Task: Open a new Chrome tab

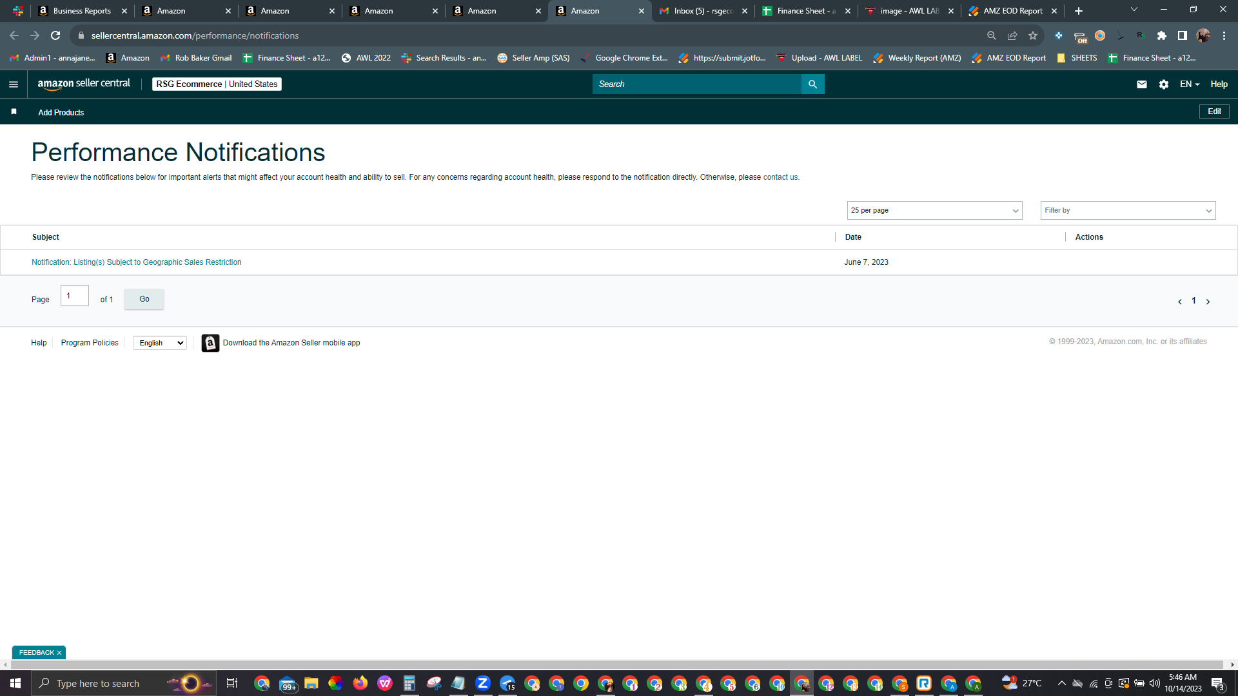Action: [1079, 11]
